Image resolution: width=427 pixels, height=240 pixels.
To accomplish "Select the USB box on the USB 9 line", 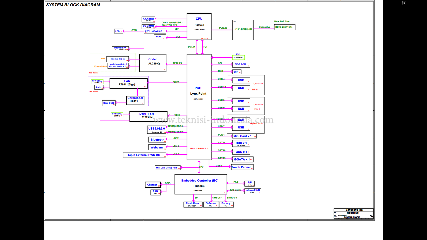I will [241, 109].
